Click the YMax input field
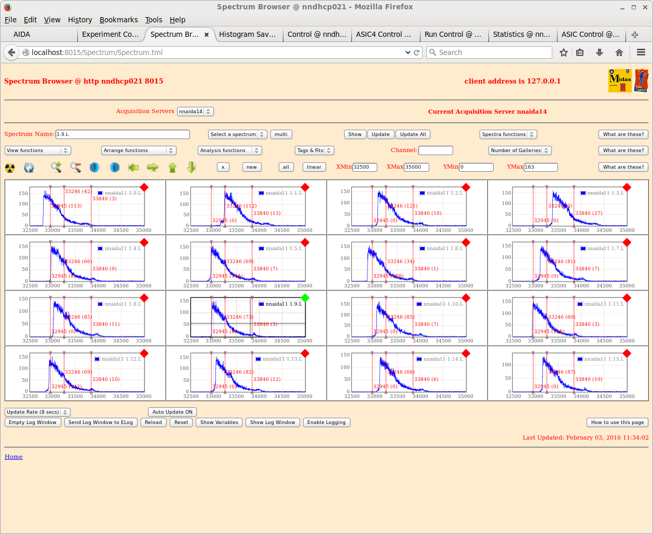The width and height of the screenshot is (653, 534). (x=541, y=167)
